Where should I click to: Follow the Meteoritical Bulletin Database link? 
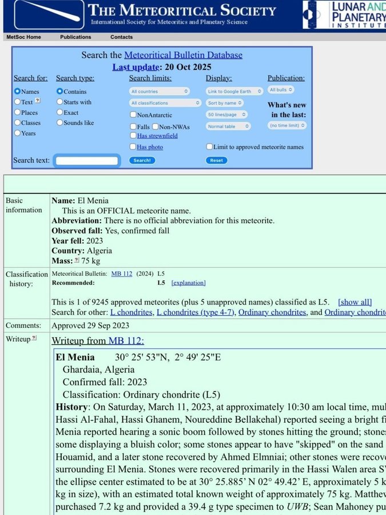[x=183, y=56]
